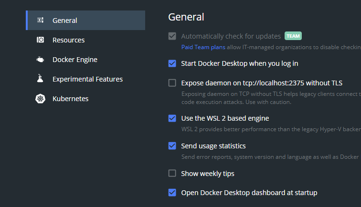The width and height of the screenshot is (361, 207).
Task: Uncheck Open Docker Desktop dashboard at startup
Action: point(172,193)
